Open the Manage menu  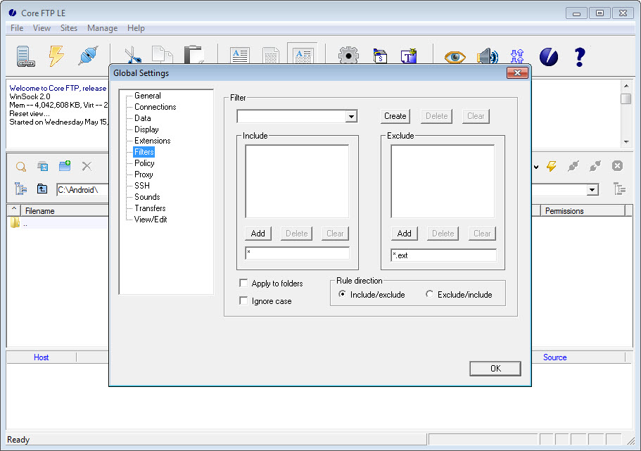tap(102, 28)
